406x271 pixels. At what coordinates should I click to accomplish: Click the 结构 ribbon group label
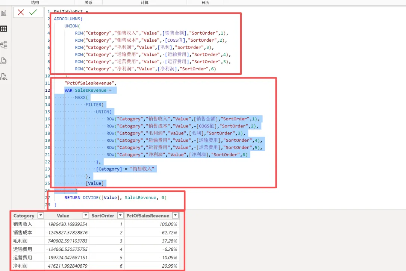point(35,2)
